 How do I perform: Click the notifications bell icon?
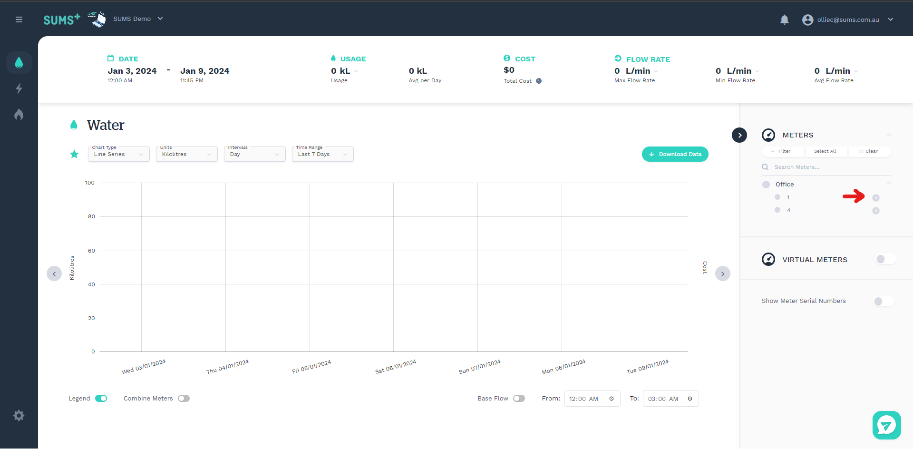pyautogui.click(x=784, y=20)
